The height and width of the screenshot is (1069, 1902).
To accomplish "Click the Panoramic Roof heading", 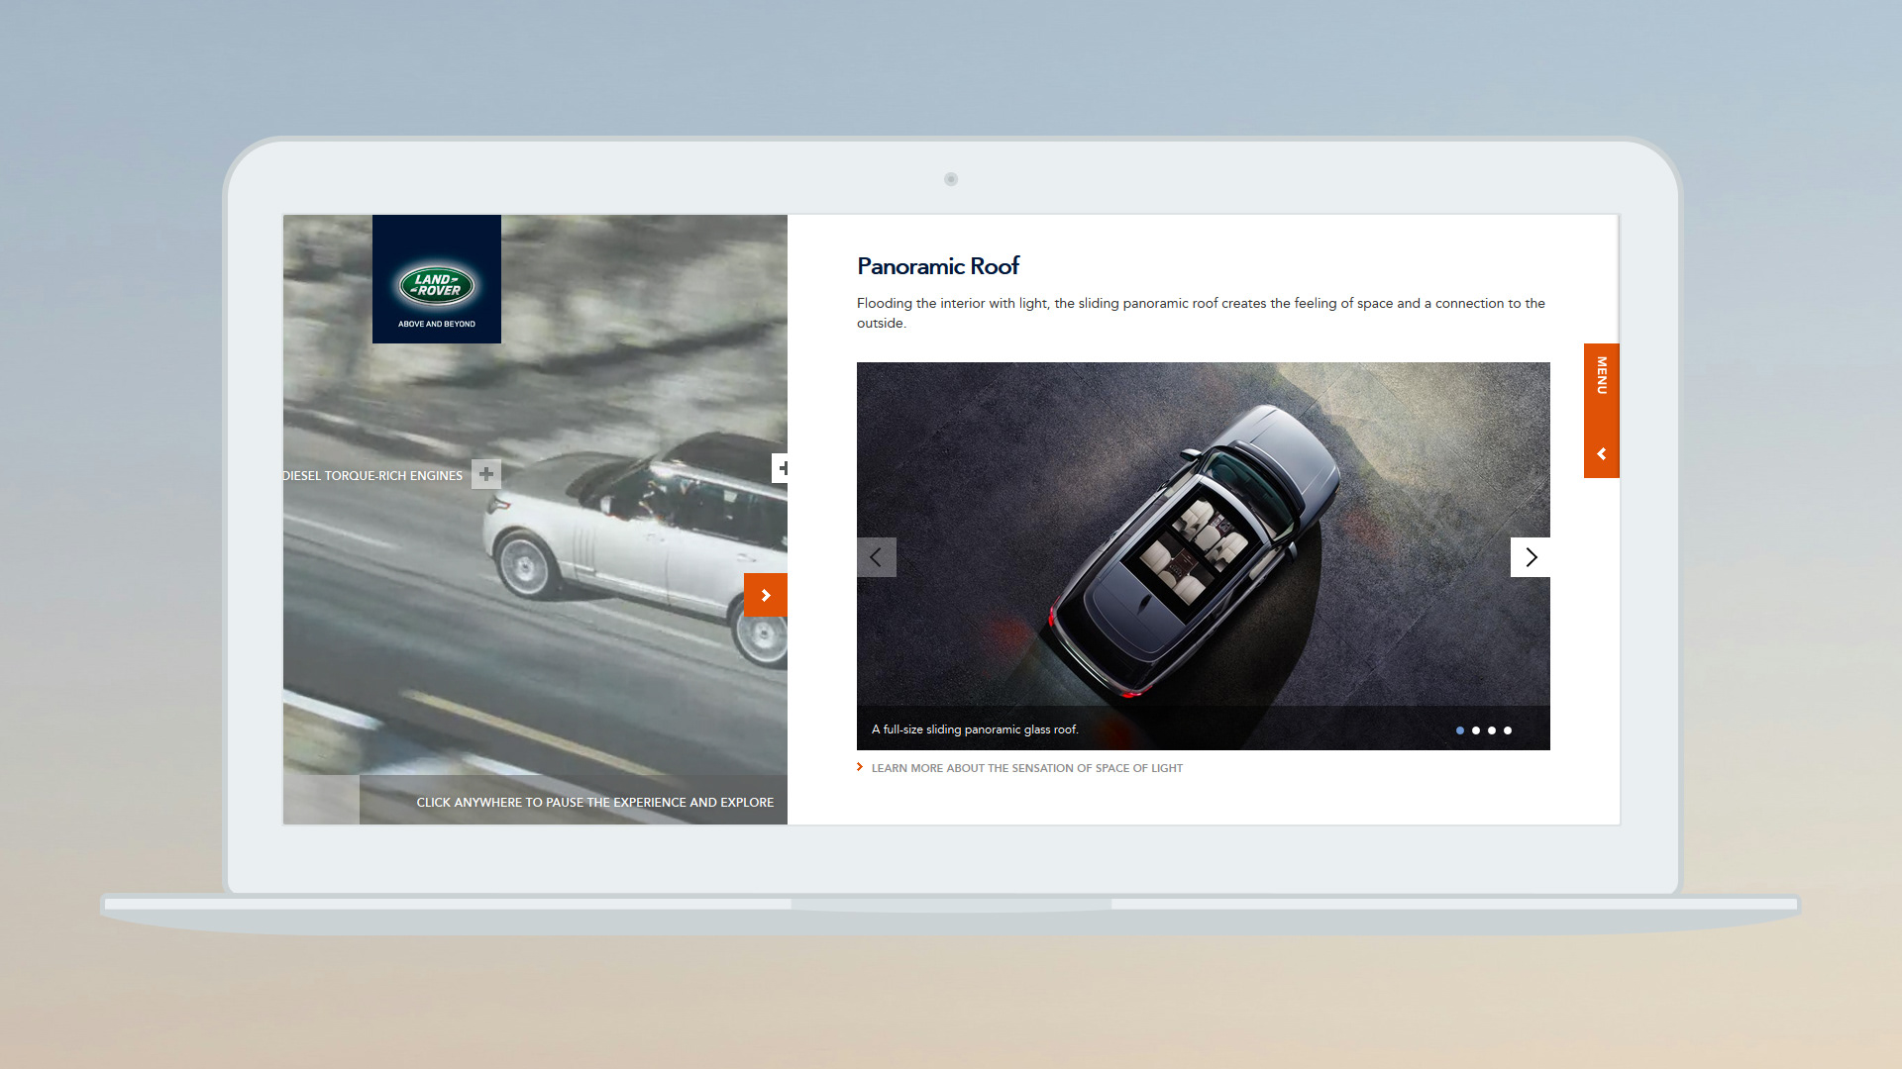I will click(x=937, y=266).
